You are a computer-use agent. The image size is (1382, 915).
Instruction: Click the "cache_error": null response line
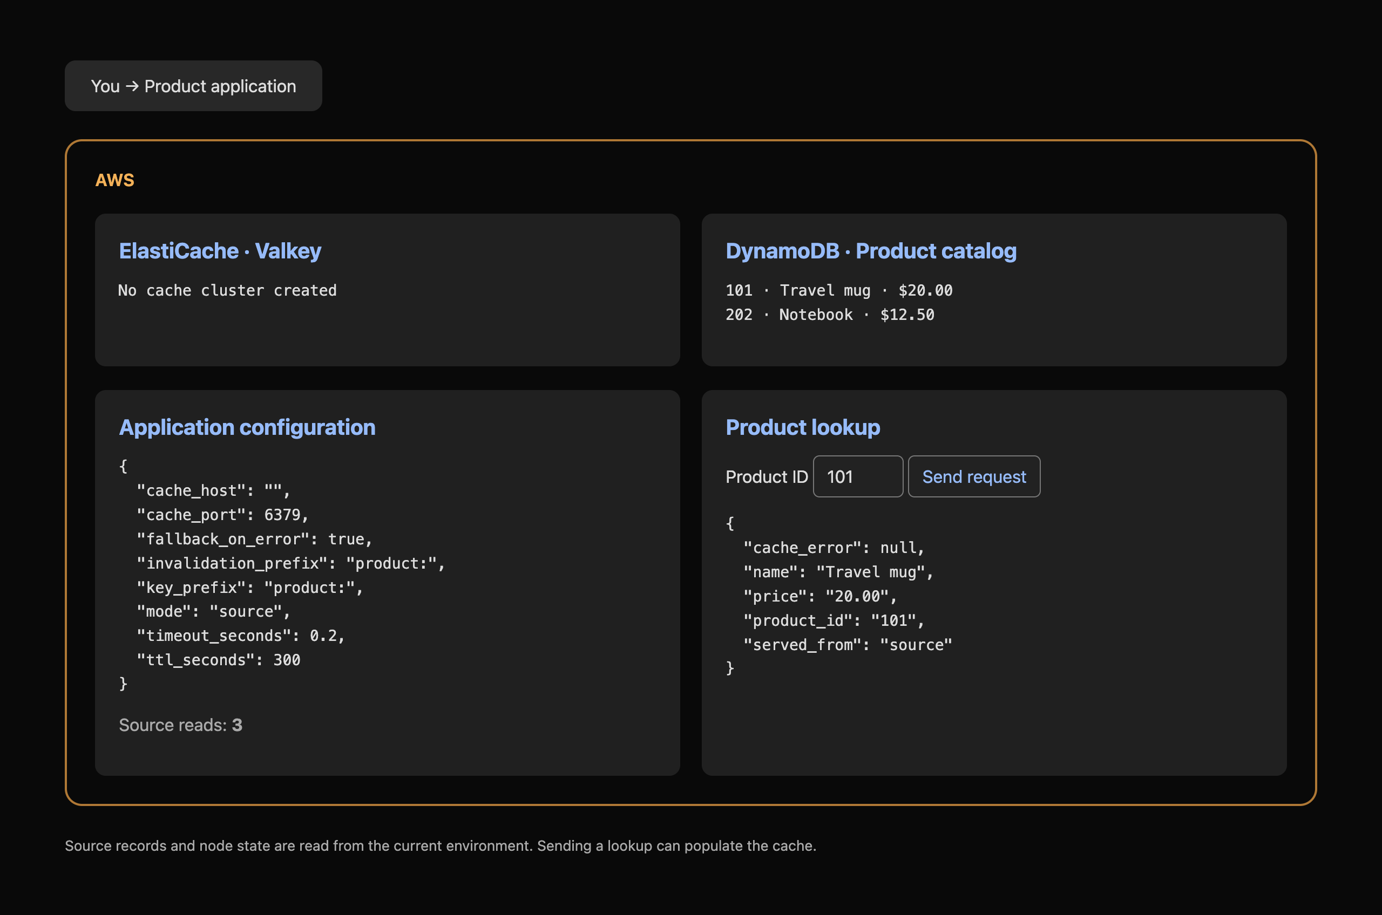834,548
